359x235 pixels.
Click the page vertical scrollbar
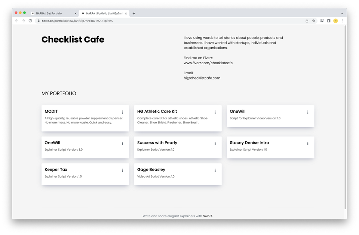pyautogui.click(x=345, y=117)
